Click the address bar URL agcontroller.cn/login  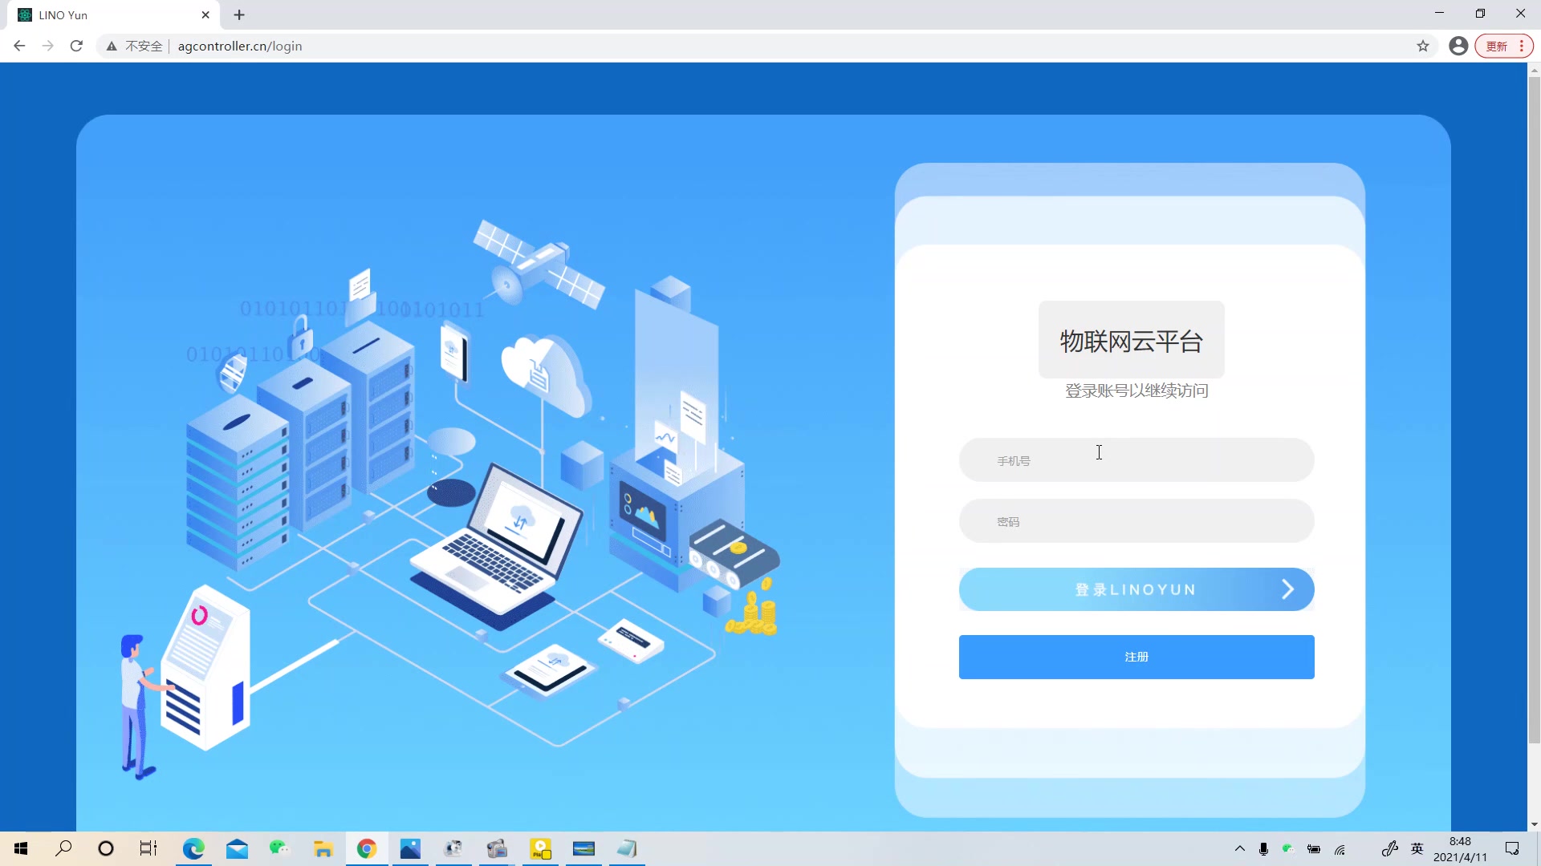pos(240,46)
